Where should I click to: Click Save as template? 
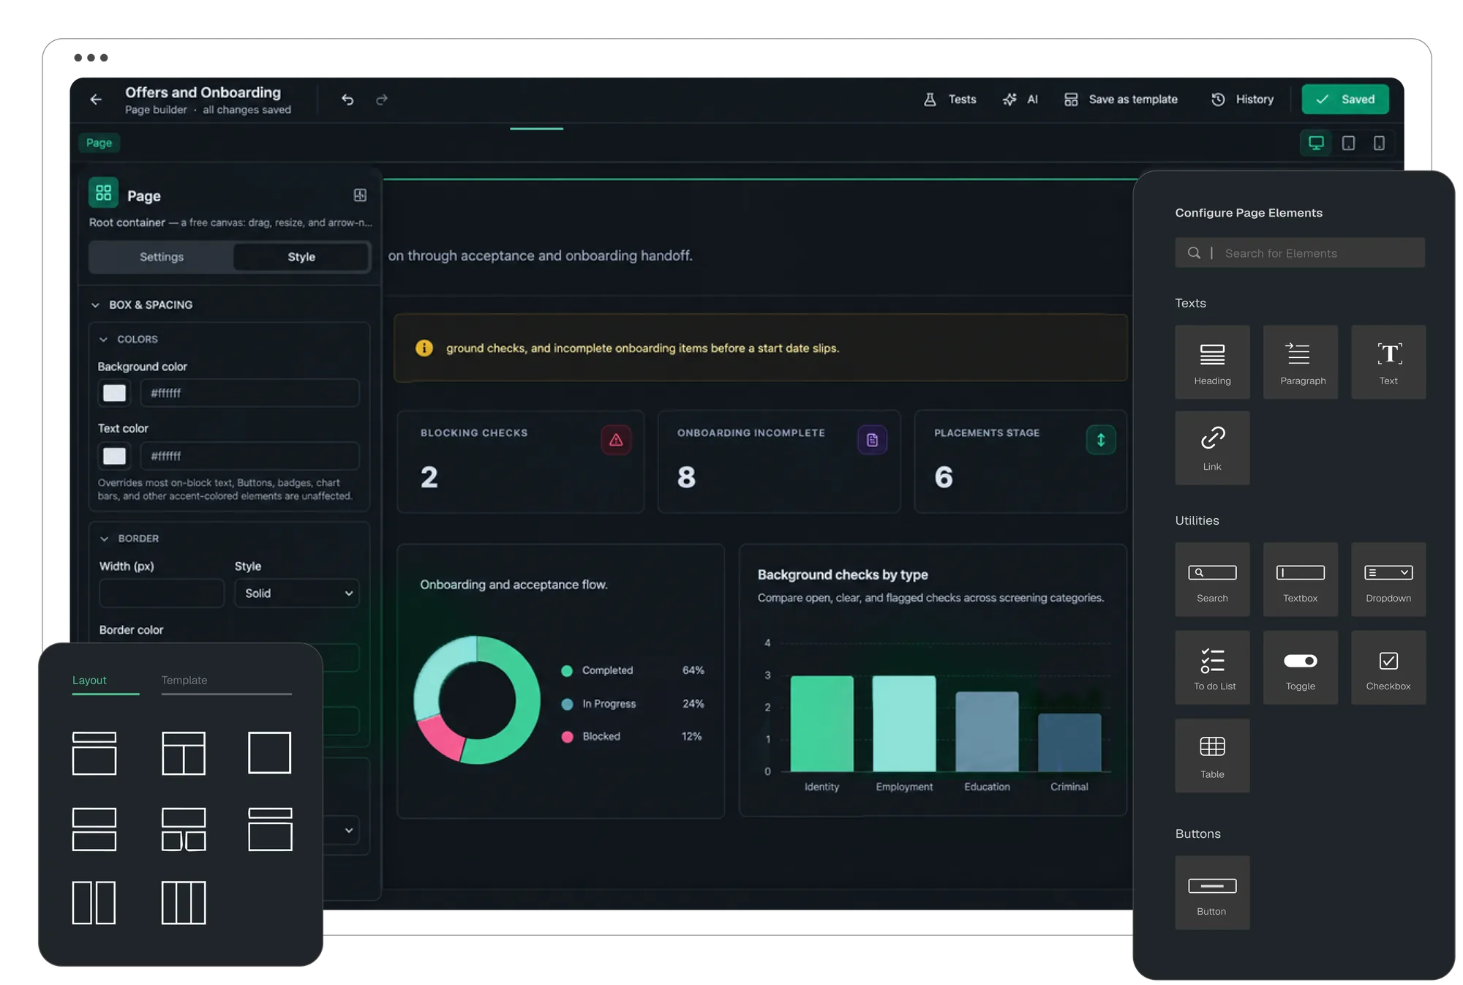pyautogui.click(x=1121, y=100)
